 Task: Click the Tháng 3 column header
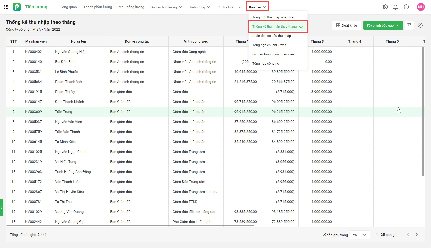coord(317,41)
